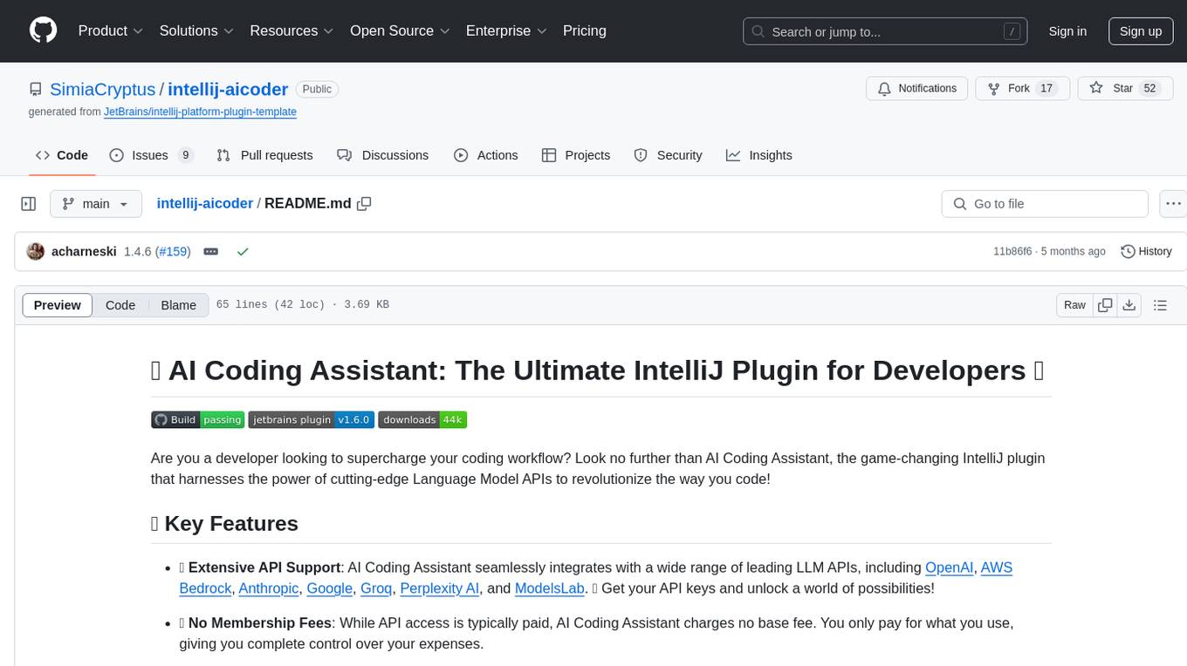Download the raw README file
1187x666 pixels.
point(1129,305)
